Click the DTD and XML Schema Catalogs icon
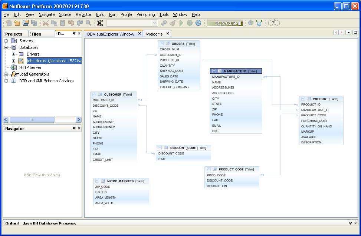 click(x=14, y=81)
